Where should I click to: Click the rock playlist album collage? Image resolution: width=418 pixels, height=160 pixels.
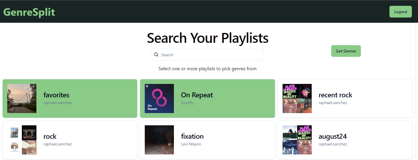(22, 140)
